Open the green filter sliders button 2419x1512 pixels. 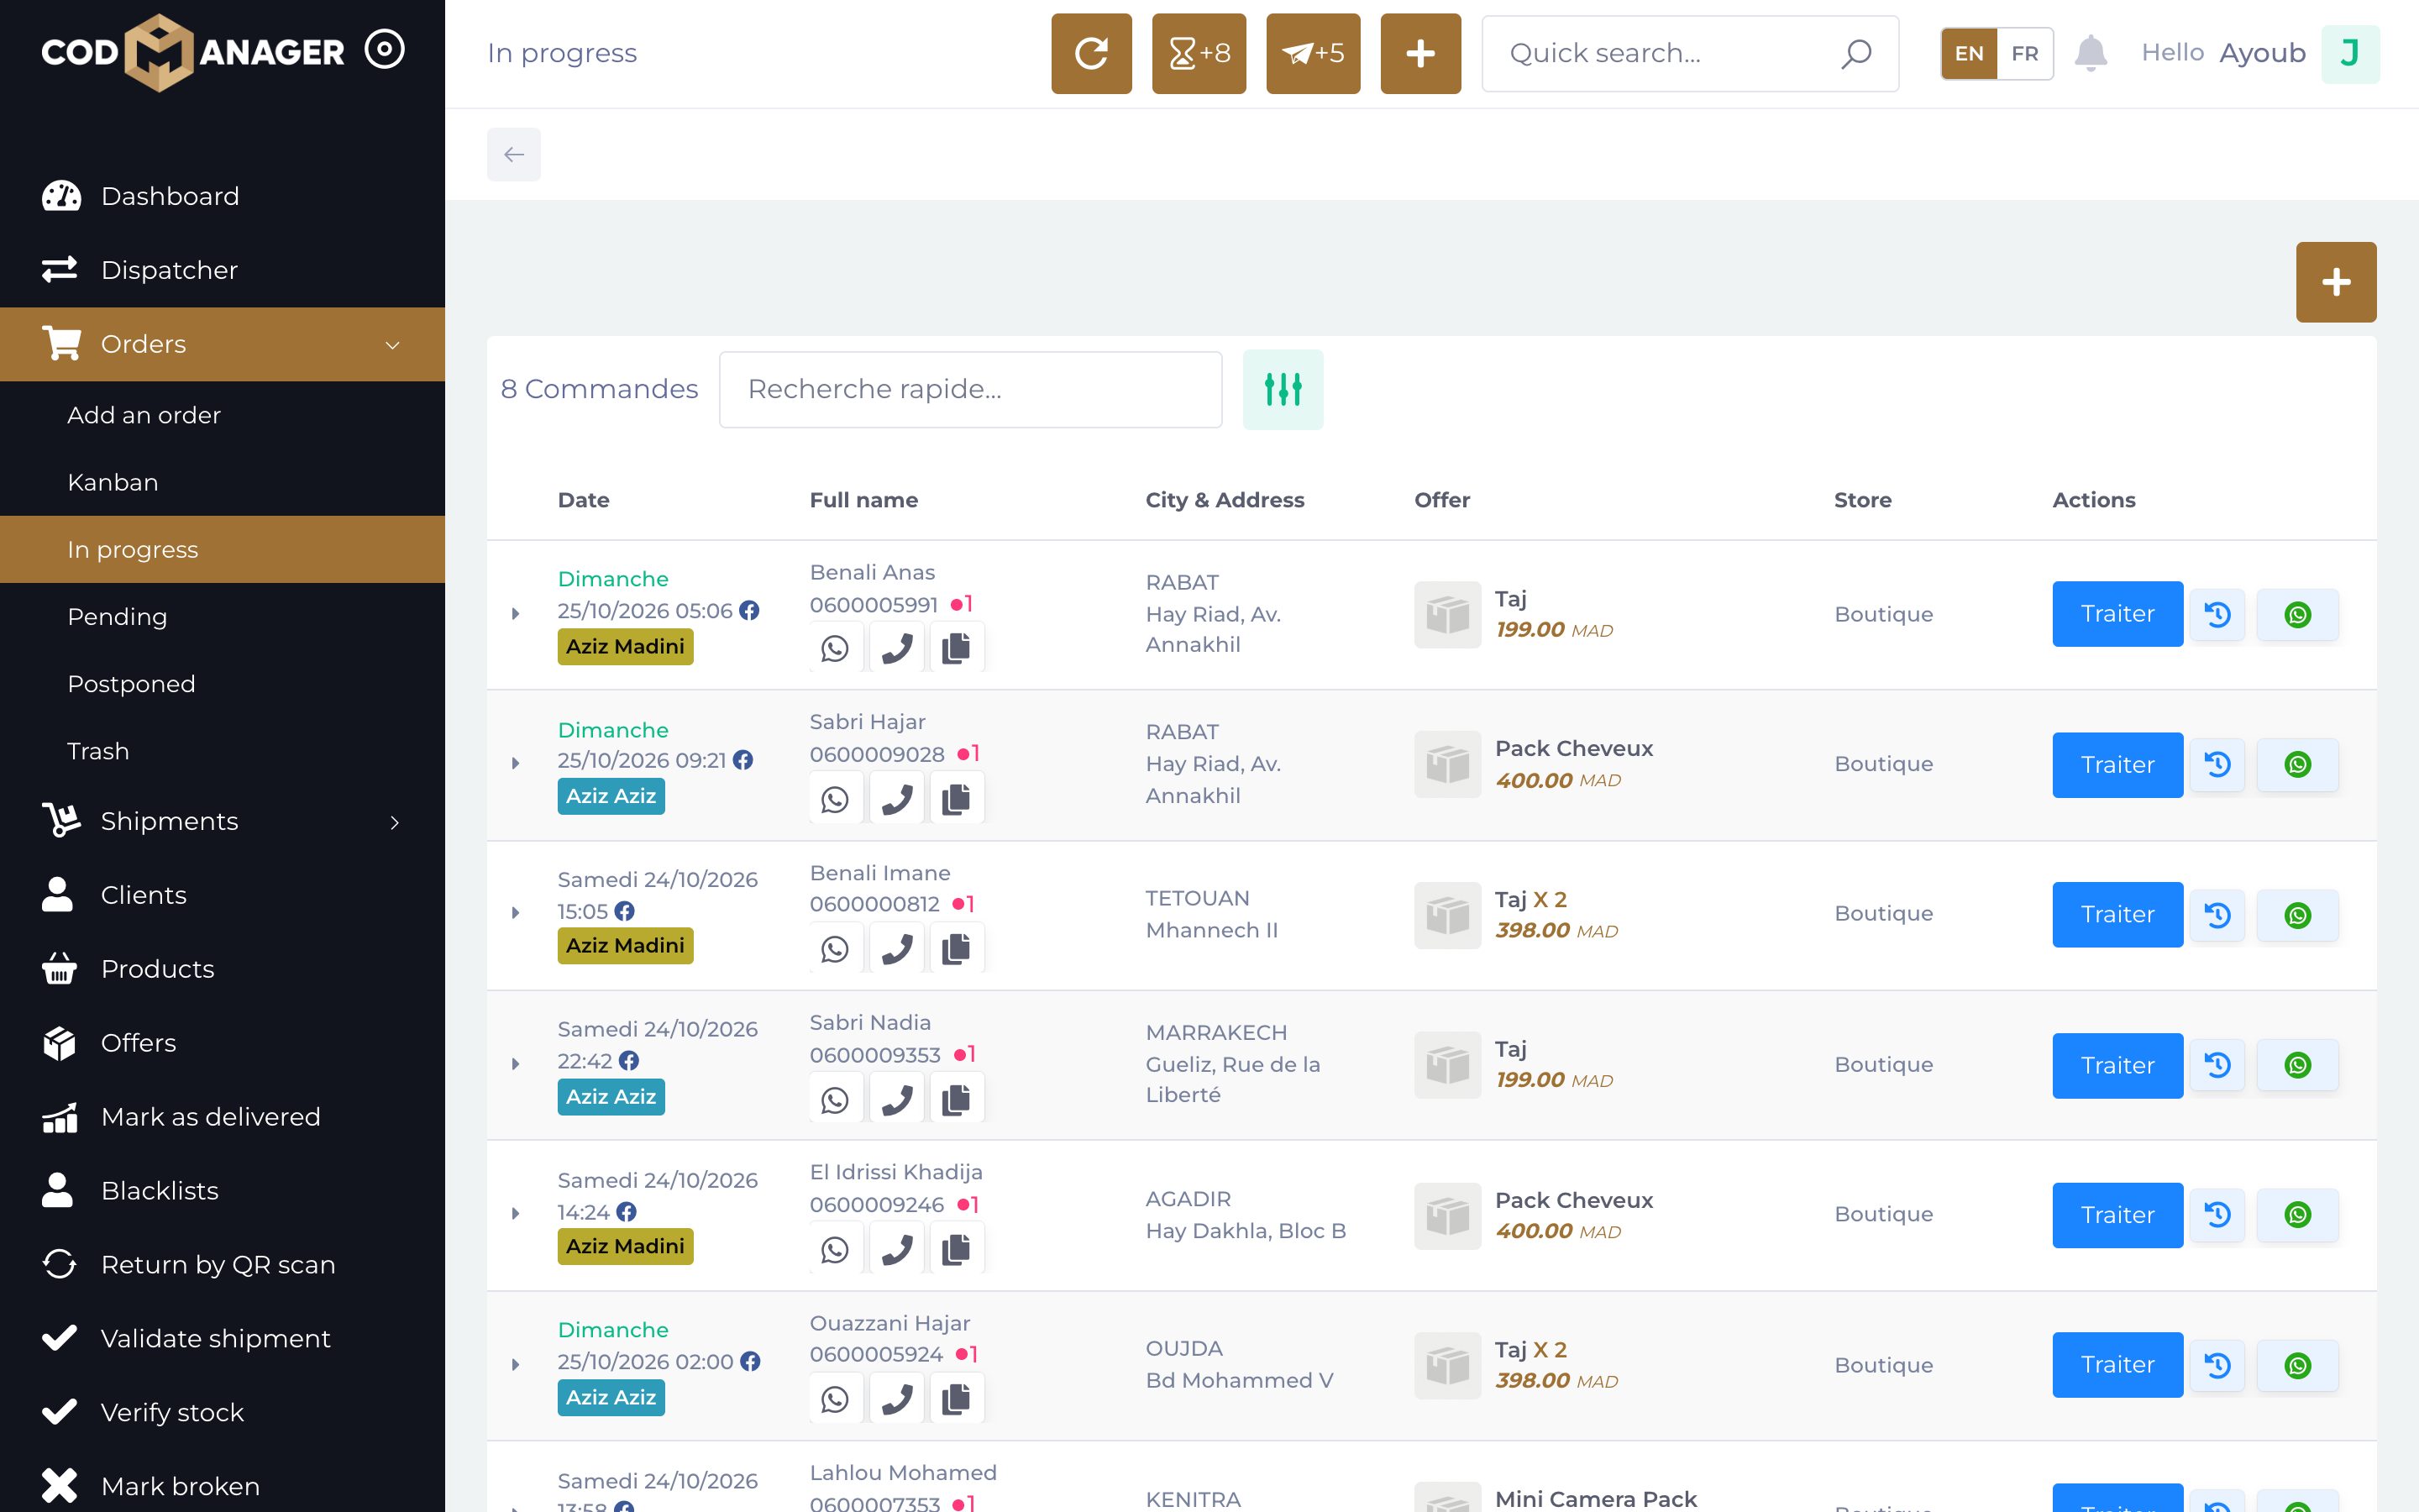(1283, 389)
